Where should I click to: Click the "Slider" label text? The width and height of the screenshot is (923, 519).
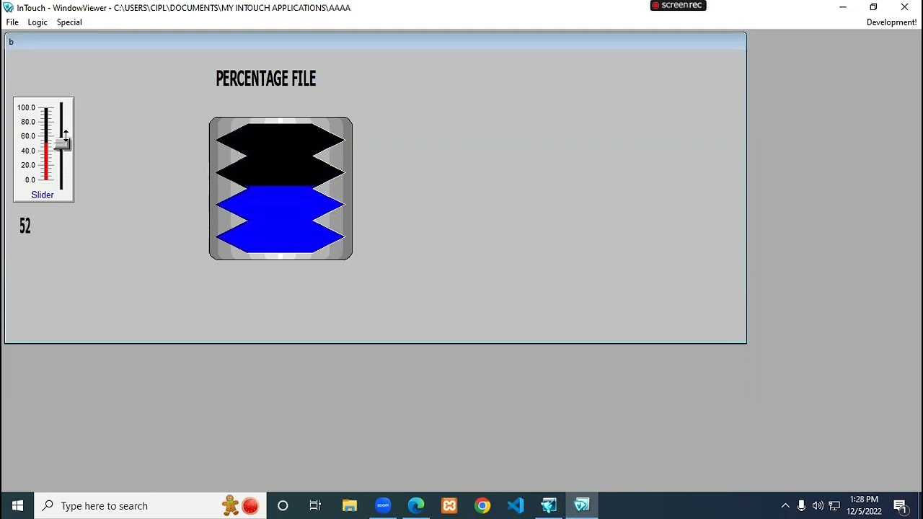coord(43,195)
